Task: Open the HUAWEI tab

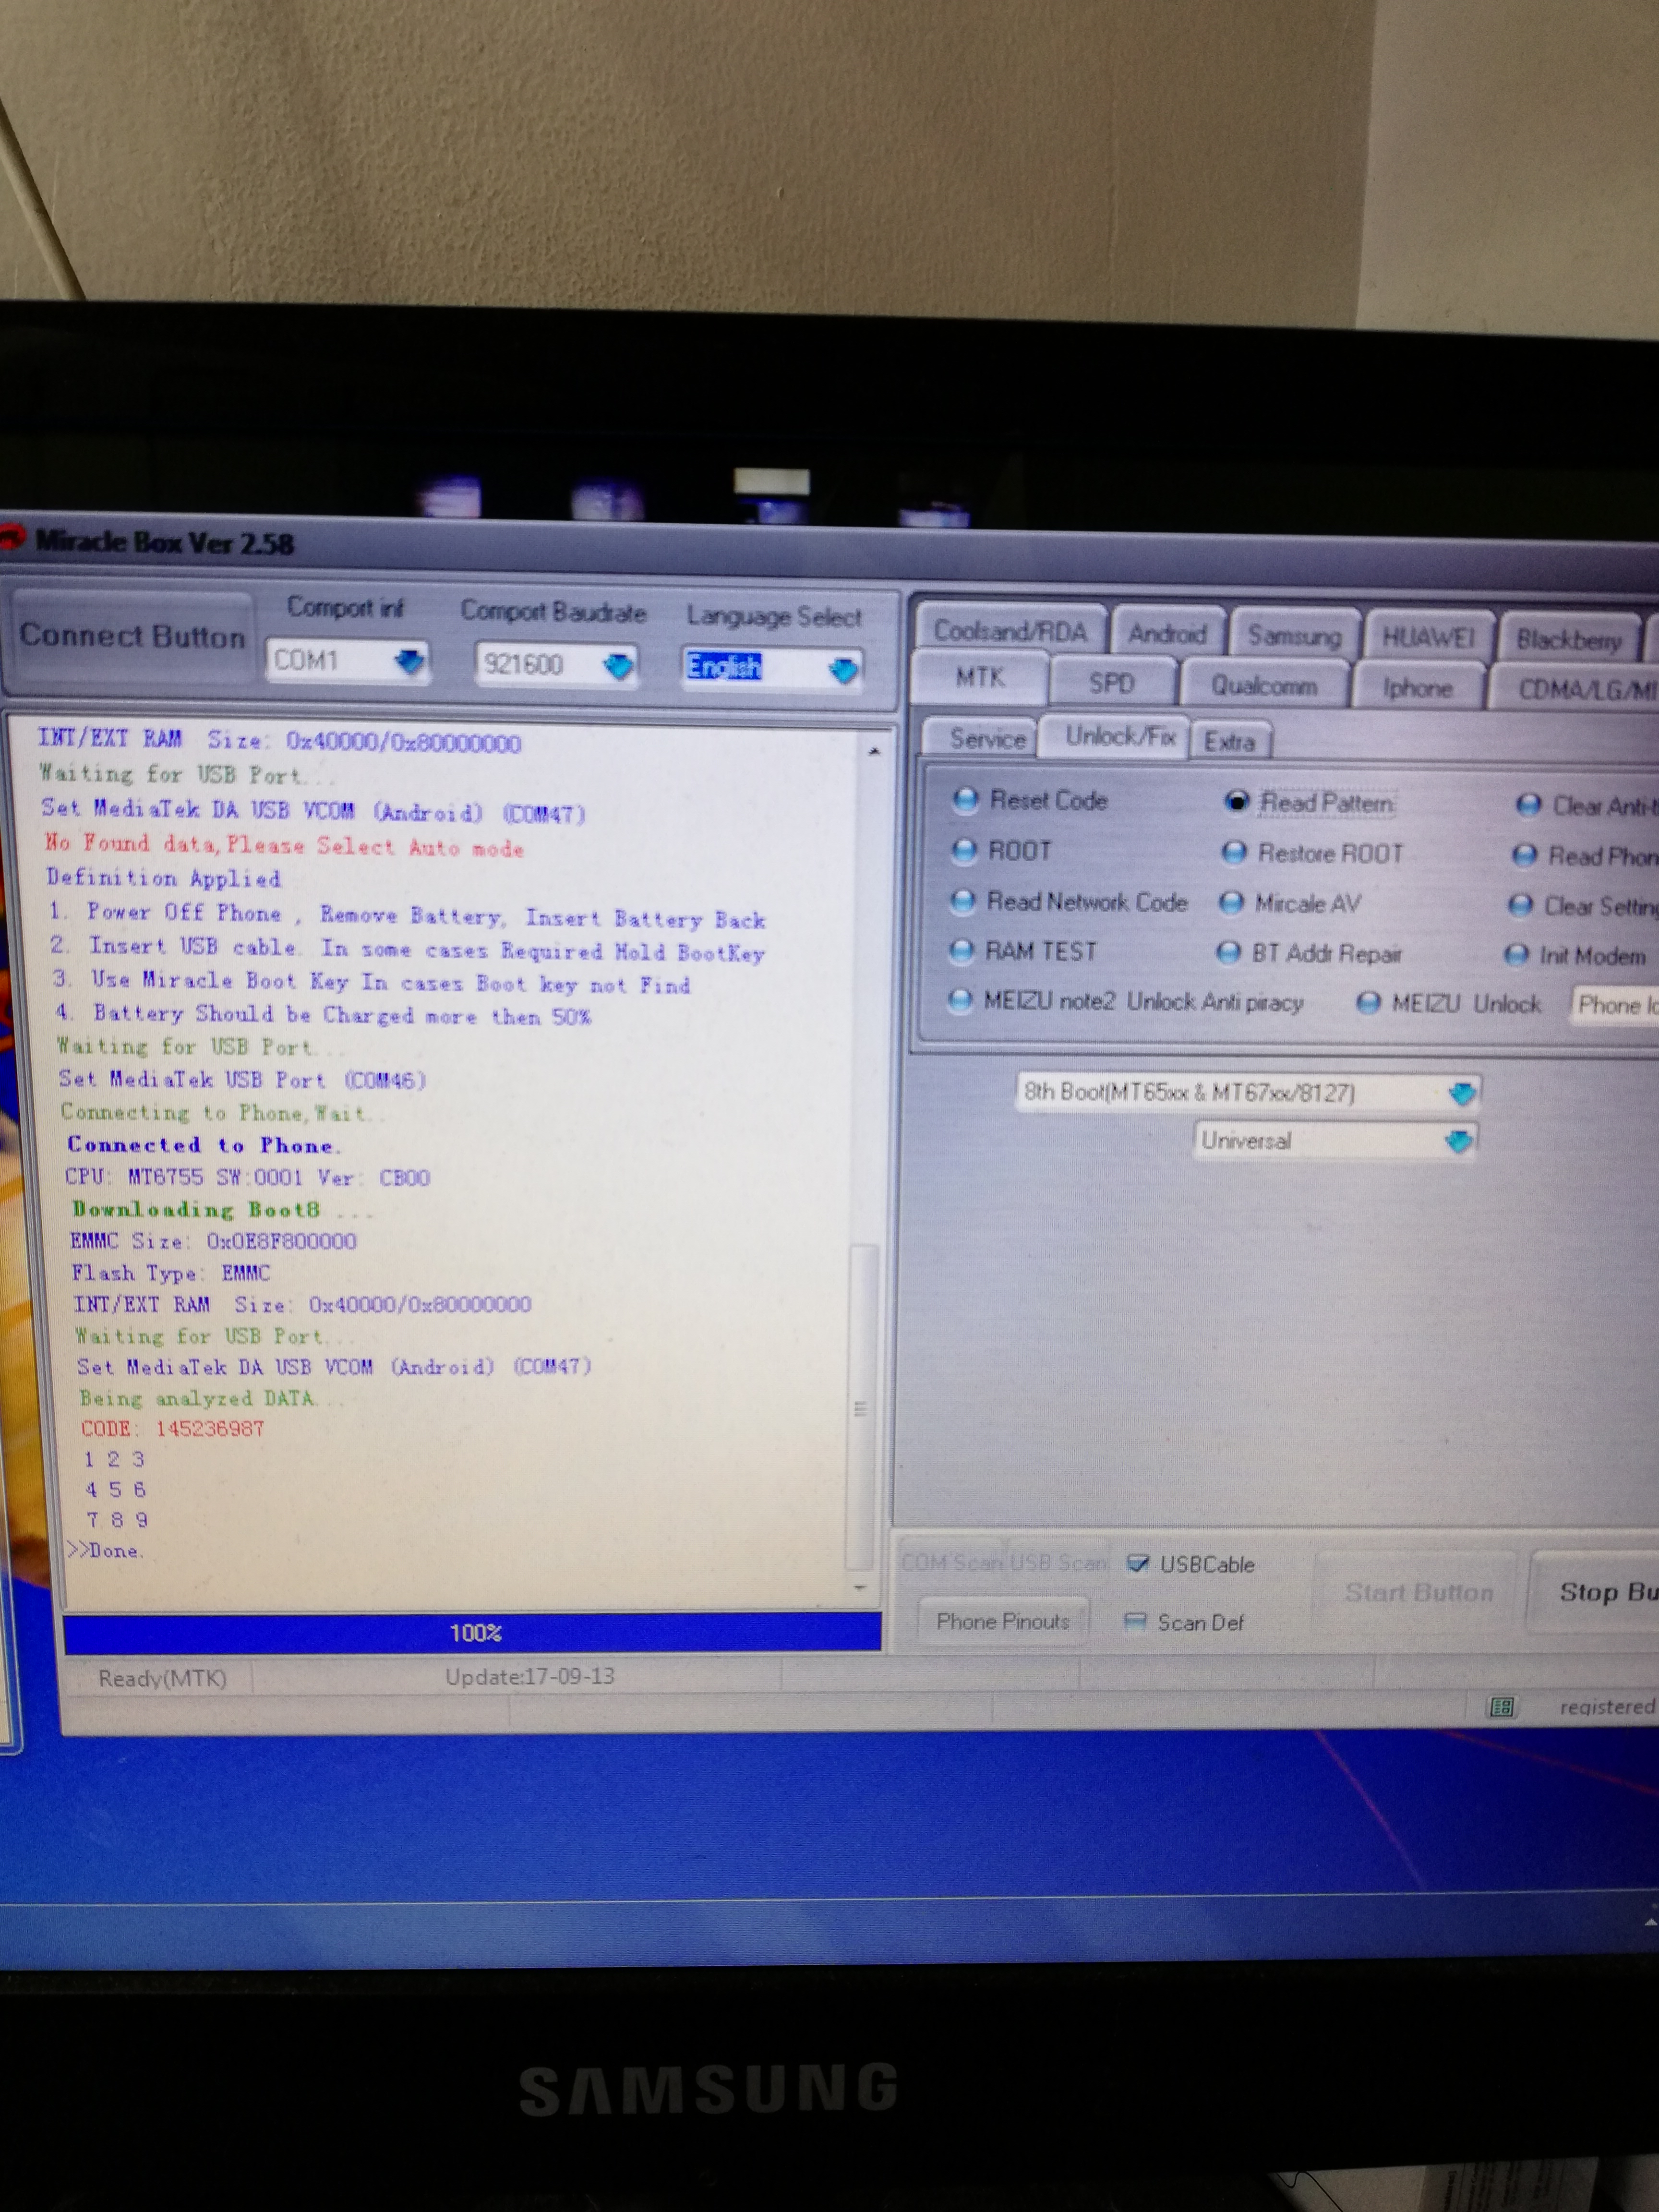Action: (1428, 638)
